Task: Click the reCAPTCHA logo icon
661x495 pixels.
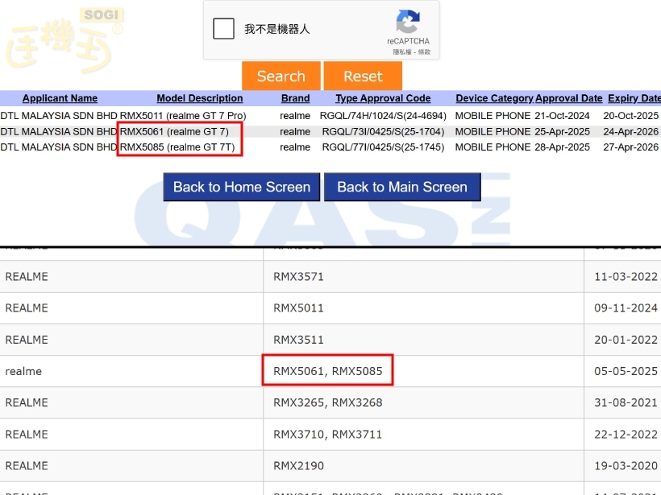Action: pyautogui.click(x=408, y=23)
